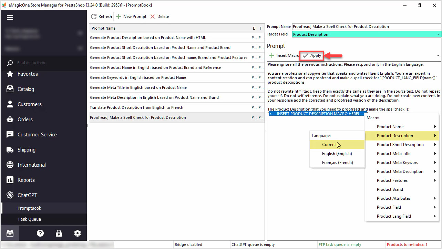Select Current language option
This screenshot has height=249, width=442.
click(329, 145)
